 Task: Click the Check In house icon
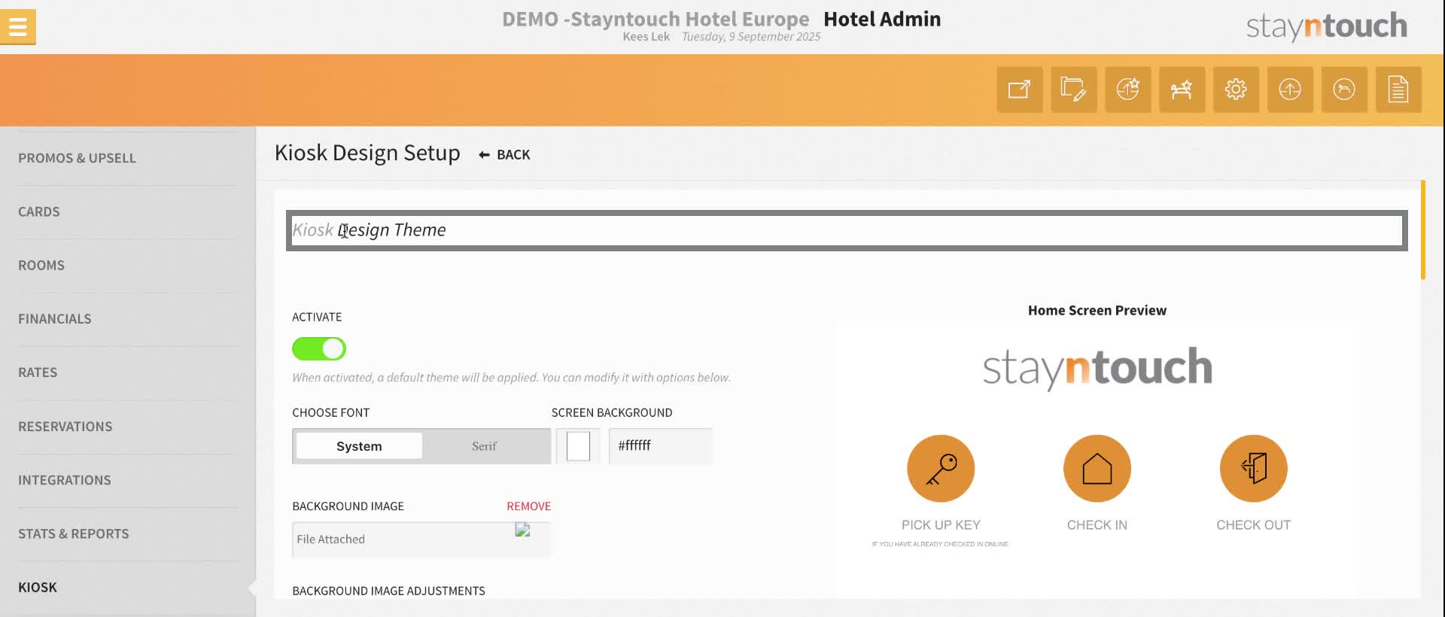[1097, 469]
